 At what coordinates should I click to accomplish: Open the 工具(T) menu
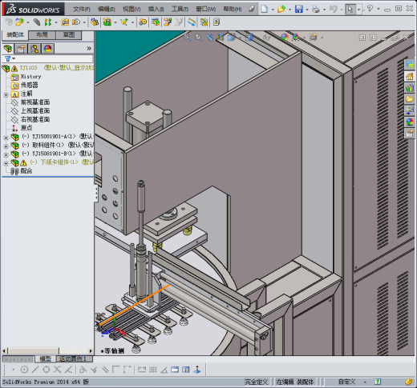click(180, 10)
